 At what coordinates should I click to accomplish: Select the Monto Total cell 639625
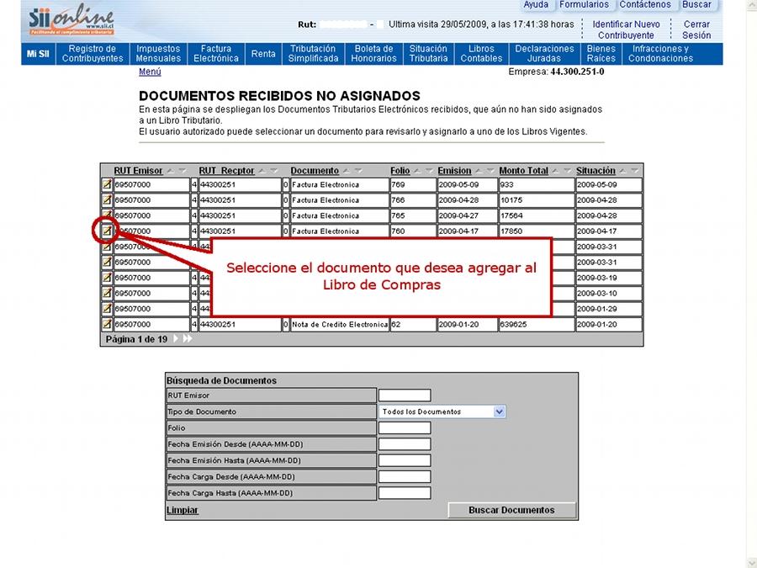tap(537, 324)
